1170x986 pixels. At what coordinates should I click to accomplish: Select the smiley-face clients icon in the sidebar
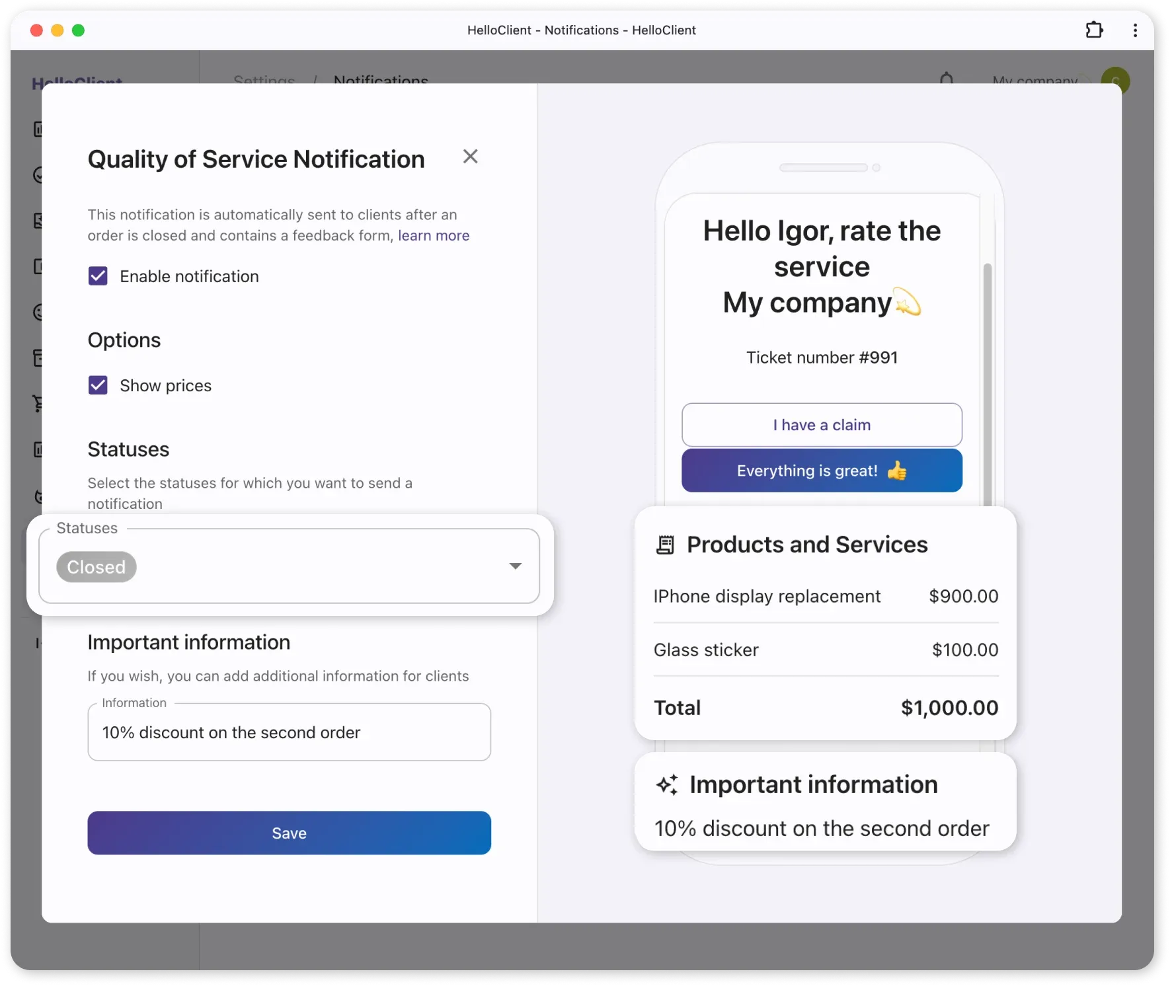coord(38,313)
